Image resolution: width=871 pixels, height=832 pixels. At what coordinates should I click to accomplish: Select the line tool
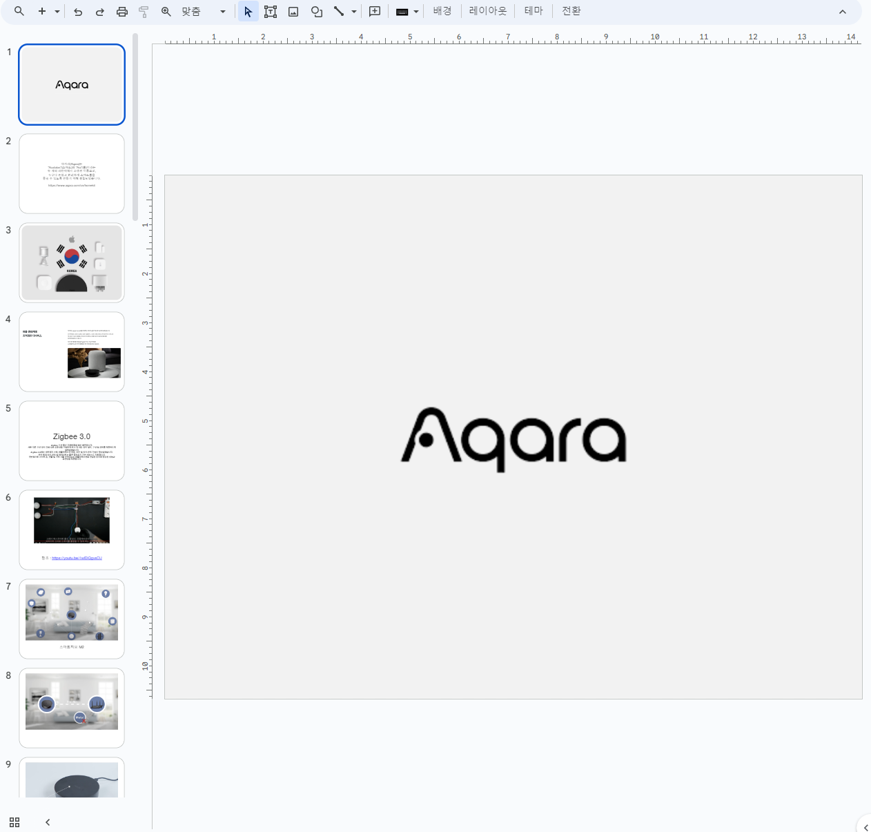click(339, 12)
